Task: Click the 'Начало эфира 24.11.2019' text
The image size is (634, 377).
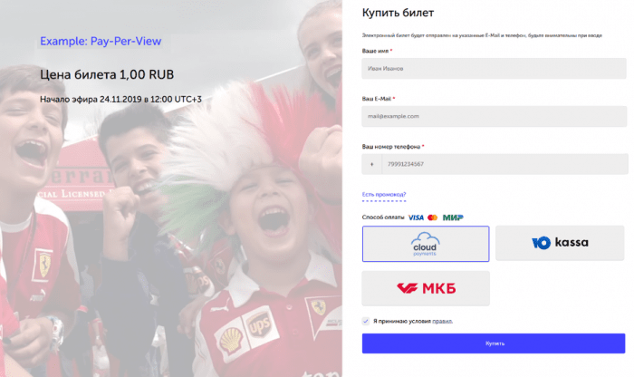Action: tap(120, 99)
